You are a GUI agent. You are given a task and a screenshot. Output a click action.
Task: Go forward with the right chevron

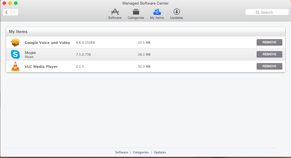[x=14, y=12]
